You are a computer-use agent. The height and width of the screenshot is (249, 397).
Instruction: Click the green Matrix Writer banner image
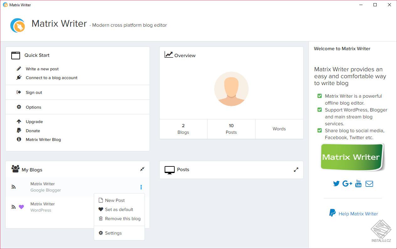tap(353, 157)
